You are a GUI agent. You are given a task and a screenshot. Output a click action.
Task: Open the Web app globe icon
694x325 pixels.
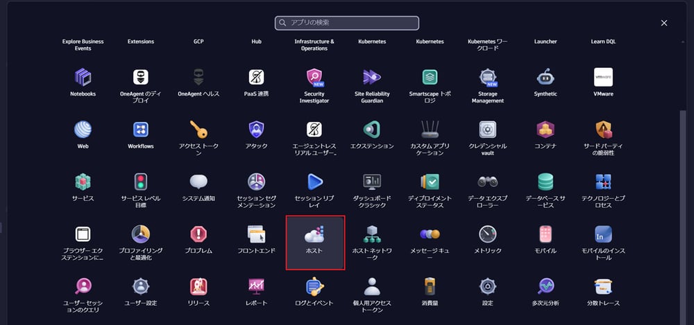[x=83, y=130]
